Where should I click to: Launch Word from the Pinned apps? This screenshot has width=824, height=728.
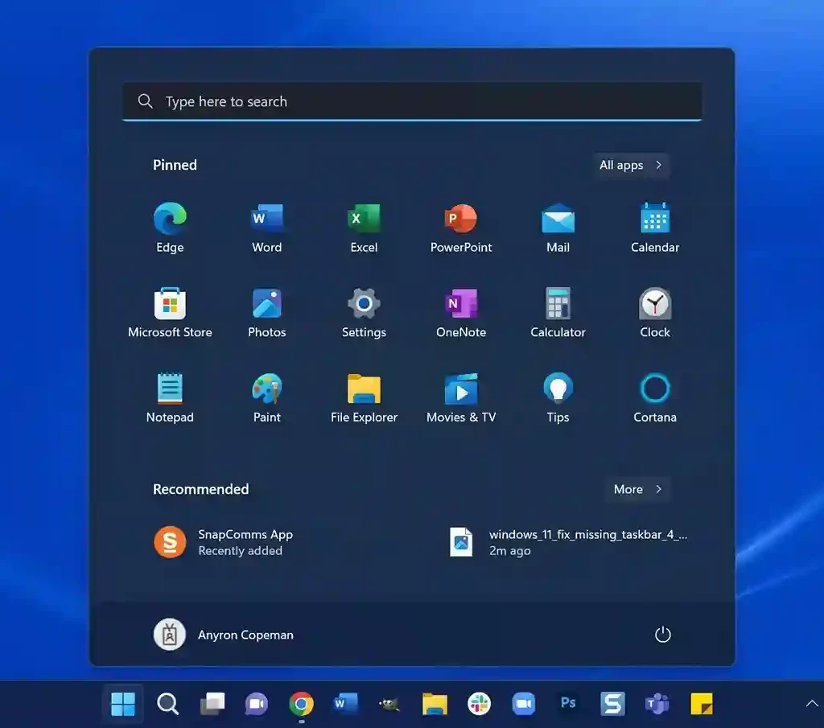click(x=267, y=228)
